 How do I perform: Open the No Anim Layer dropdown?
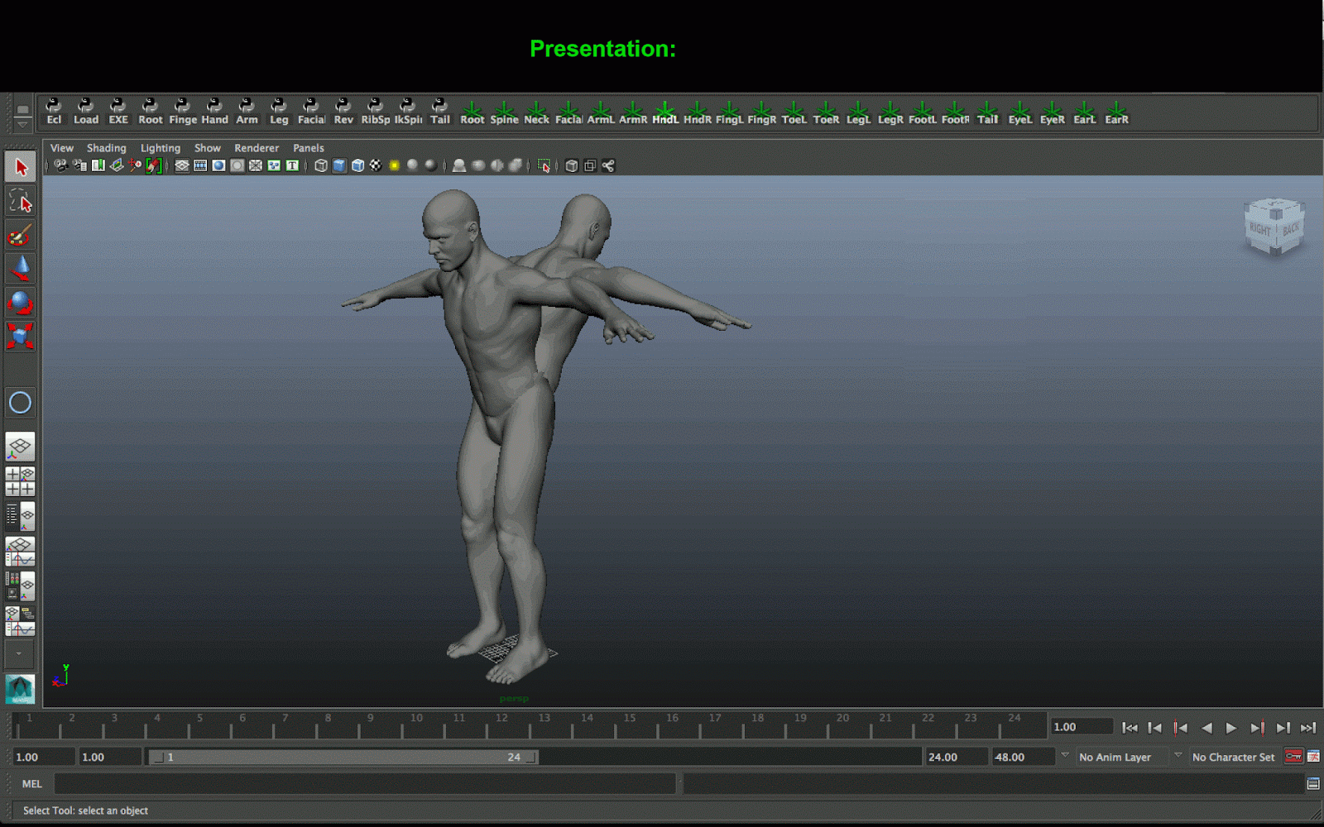[1117, 757]
